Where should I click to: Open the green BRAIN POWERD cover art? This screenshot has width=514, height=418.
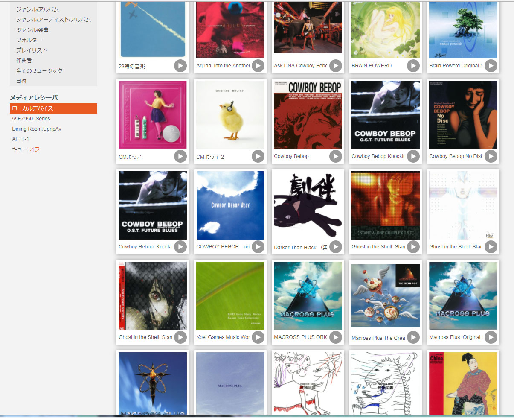point(386,29)
